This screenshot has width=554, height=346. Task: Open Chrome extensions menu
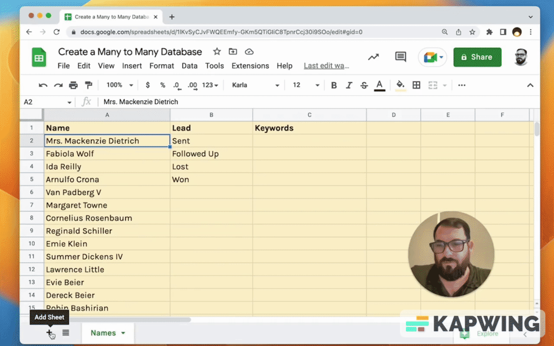tap(490, 32)
